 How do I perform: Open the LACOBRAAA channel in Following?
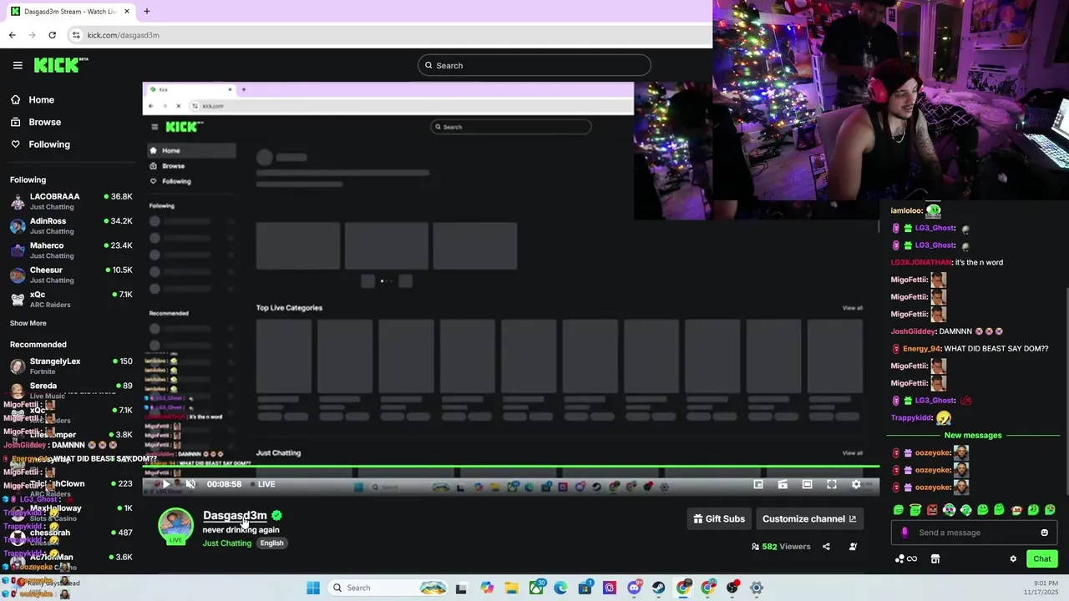tap(71, 201)
